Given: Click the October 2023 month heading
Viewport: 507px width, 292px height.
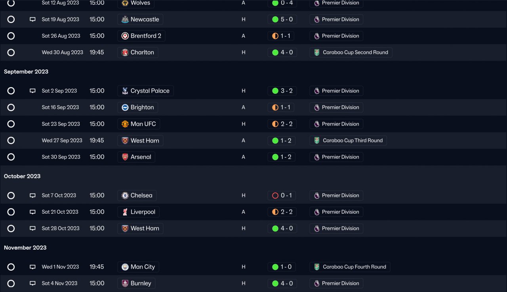Looking at the screenshot, I should pos(22,176).
